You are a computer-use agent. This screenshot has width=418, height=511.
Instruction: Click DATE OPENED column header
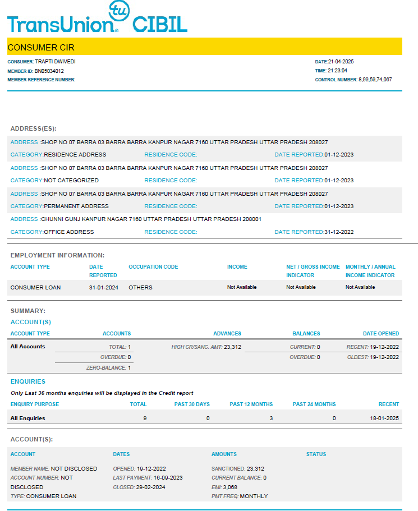(x=381, y=333)
